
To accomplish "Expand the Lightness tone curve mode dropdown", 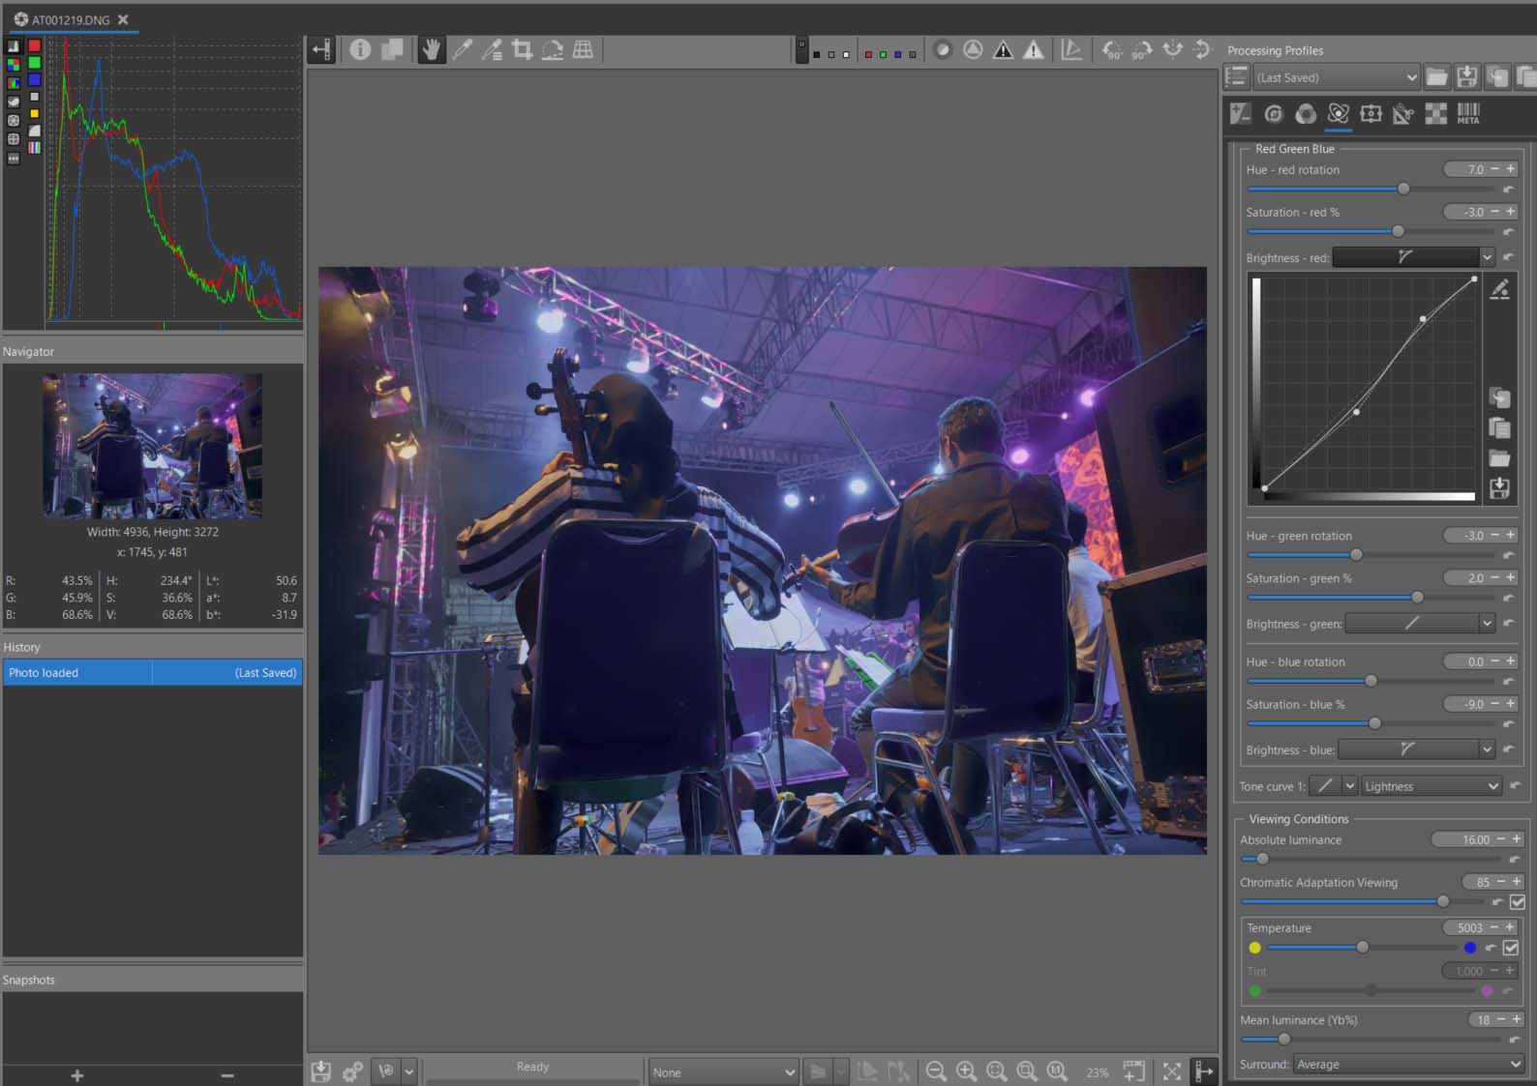I will (x=1431, y=786).
